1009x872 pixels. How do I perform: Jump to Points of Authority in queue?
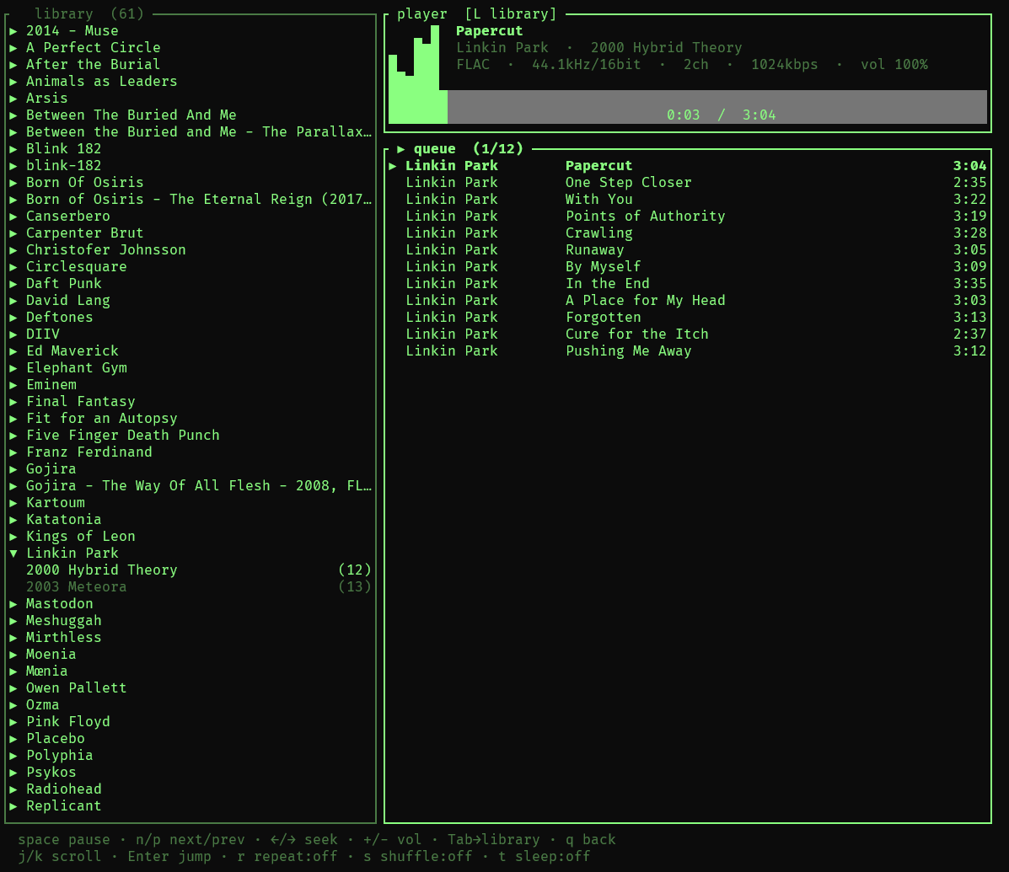[687, 216]
